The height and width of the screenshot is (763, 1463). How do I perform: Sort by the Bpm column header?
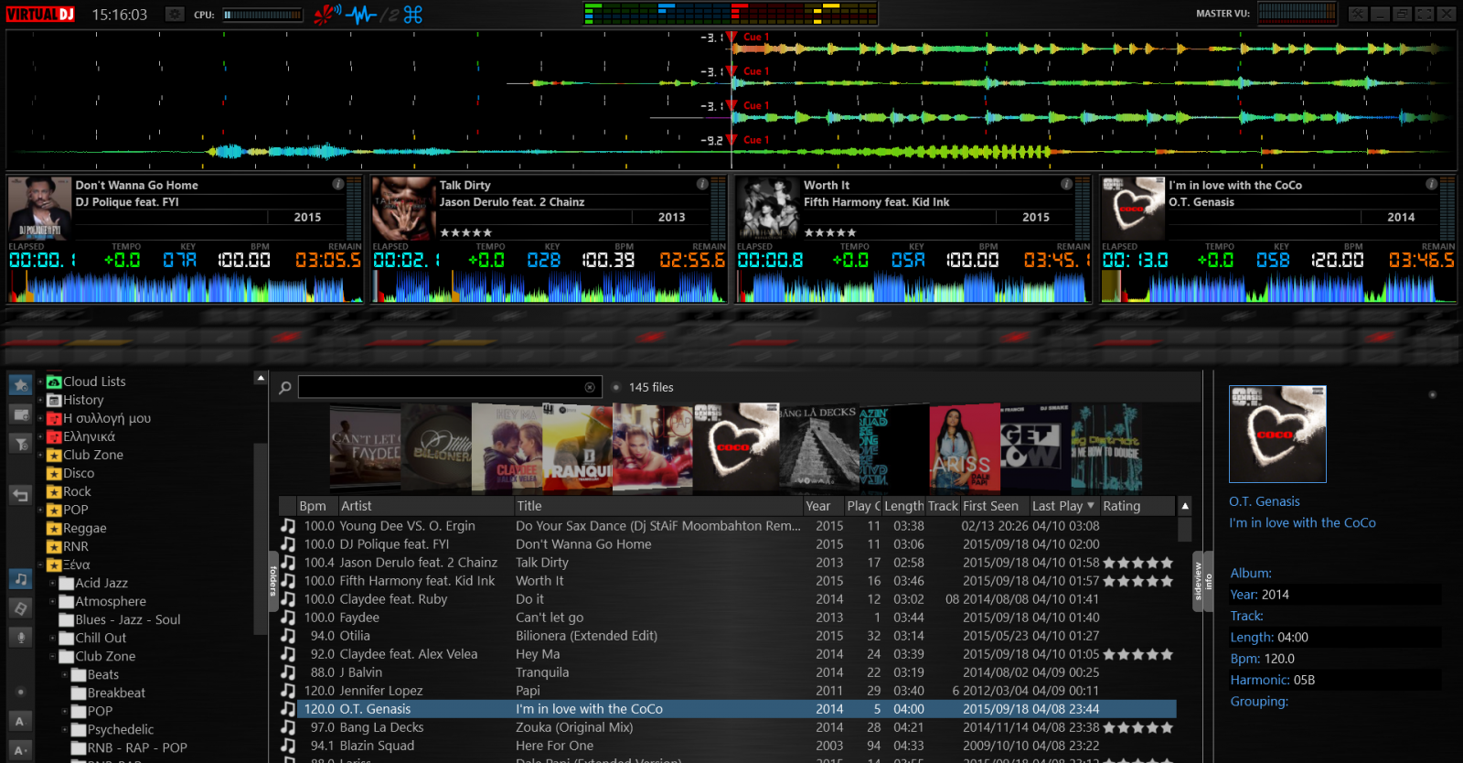pos(316,506)
